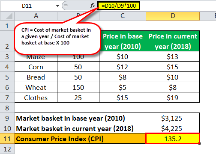Select row 7 header
216x154 pixels.
[7, 98]
